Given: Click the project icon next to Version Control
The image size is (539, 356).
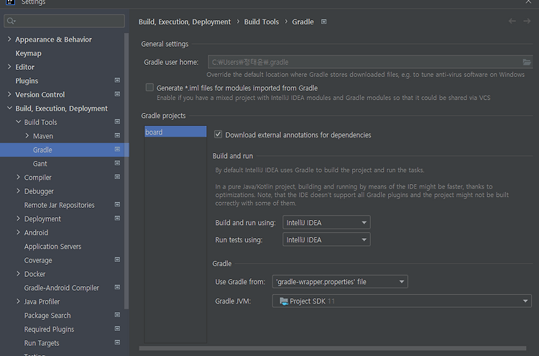Looking at the screenshot, I should (x=117, y=94).
